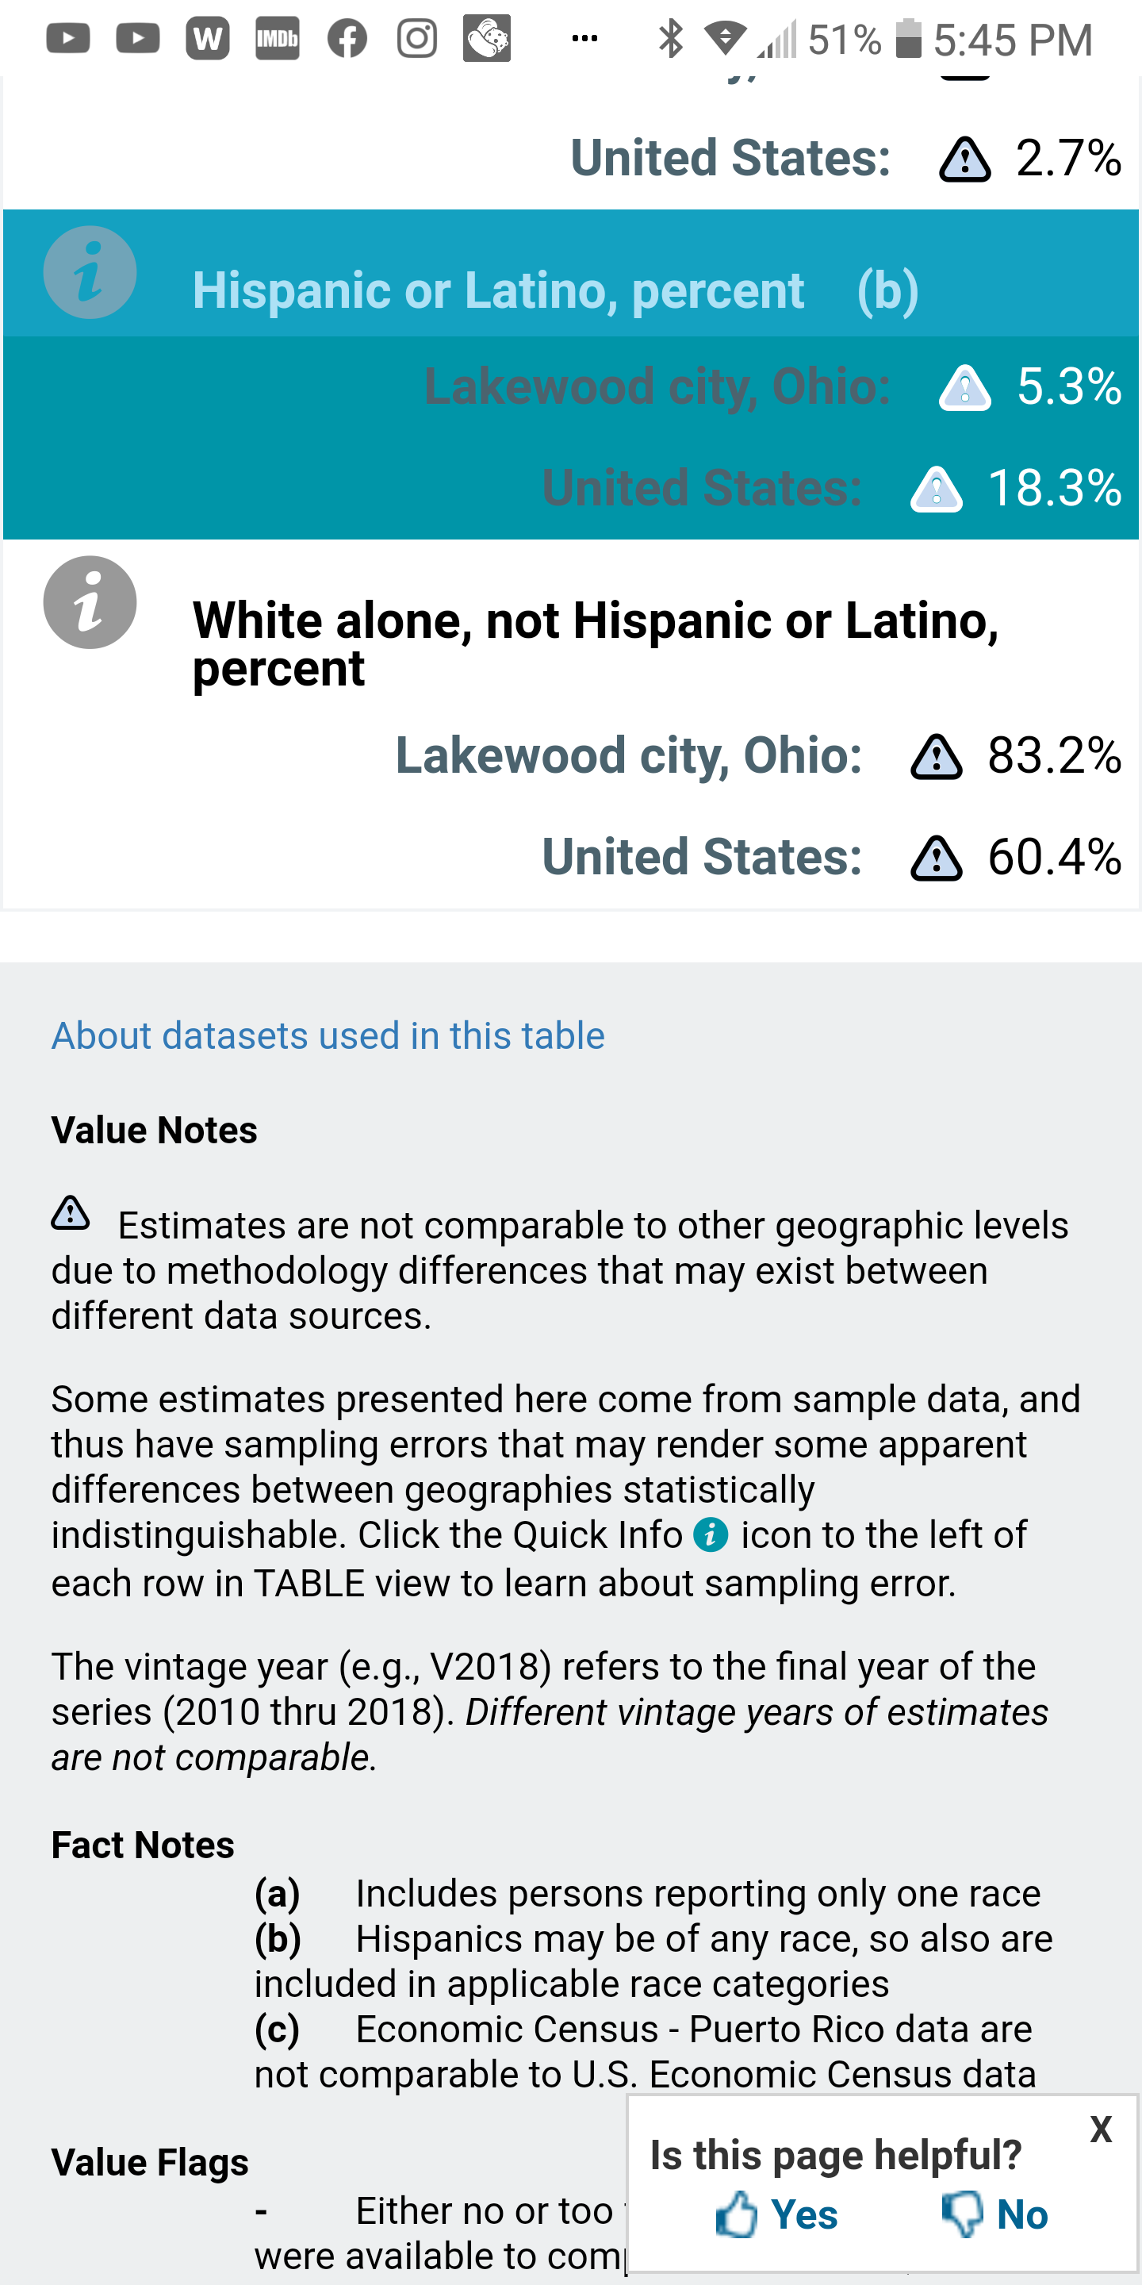Tap warning triangle beside 60.4% value

(x=937, y=858)
